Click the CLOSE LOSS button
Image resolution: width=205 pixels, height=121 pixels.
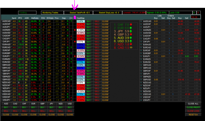click(193, 111)
